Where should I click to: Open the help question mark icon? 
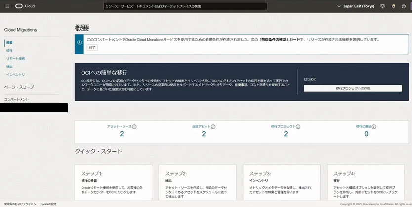(404, 6)
